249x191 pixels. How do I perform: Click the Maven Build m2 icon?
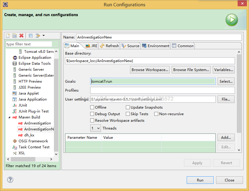click(15, 117)
